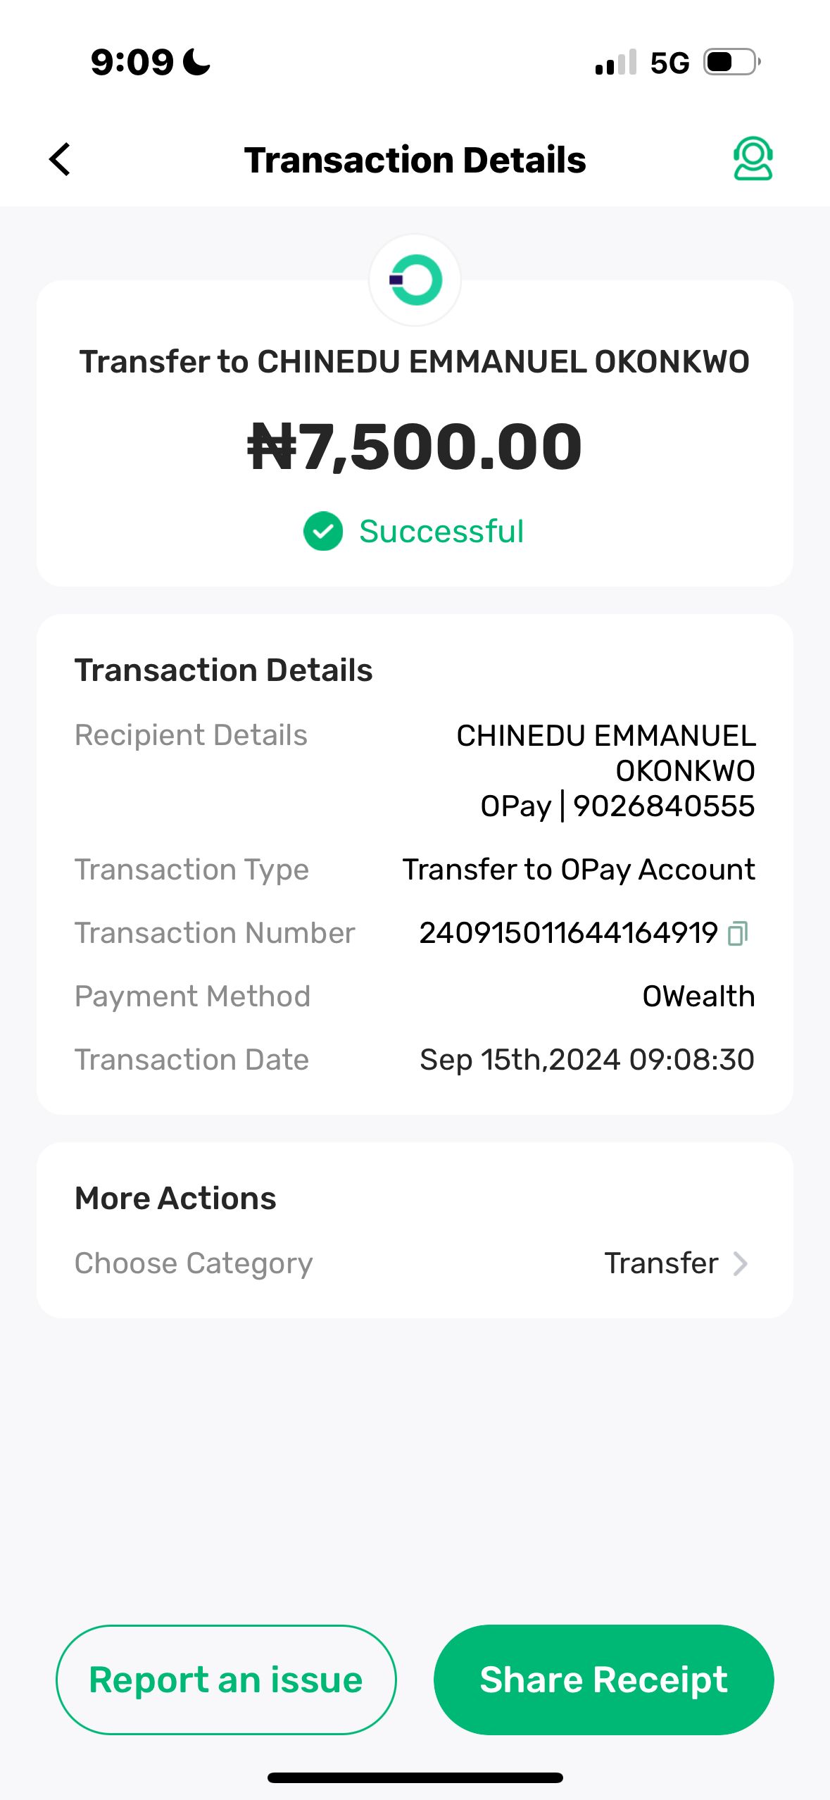The image size is (830, 1800).
Task: Select the recipient account number 9026840555
Action: 664,806
